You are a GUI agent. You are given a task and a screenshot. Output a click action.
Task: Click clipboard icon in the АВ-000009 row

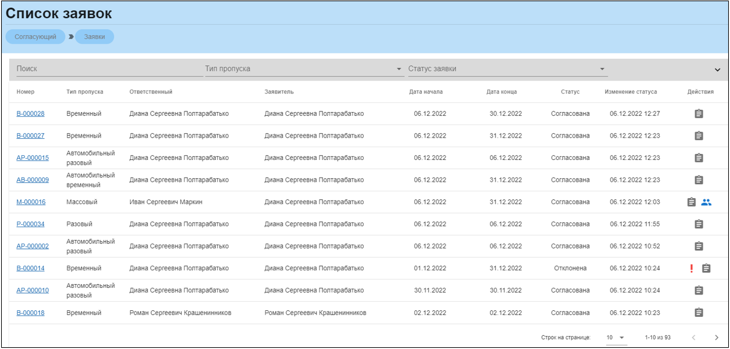click(x=698, y=180)
